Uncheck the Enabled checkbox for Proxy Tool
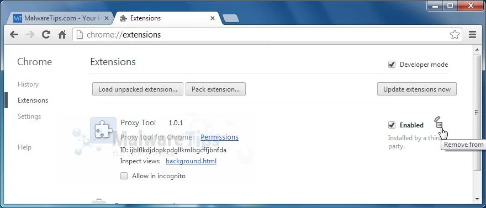This screenshot has height=208, width=486. tap(392, 125)
